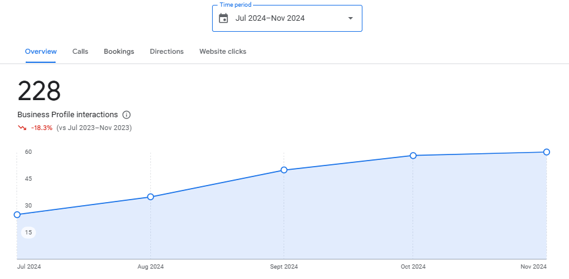Click the Nov 2024 data point marker
This screenshot has height=279, width=569.
(x=546, y=152)
